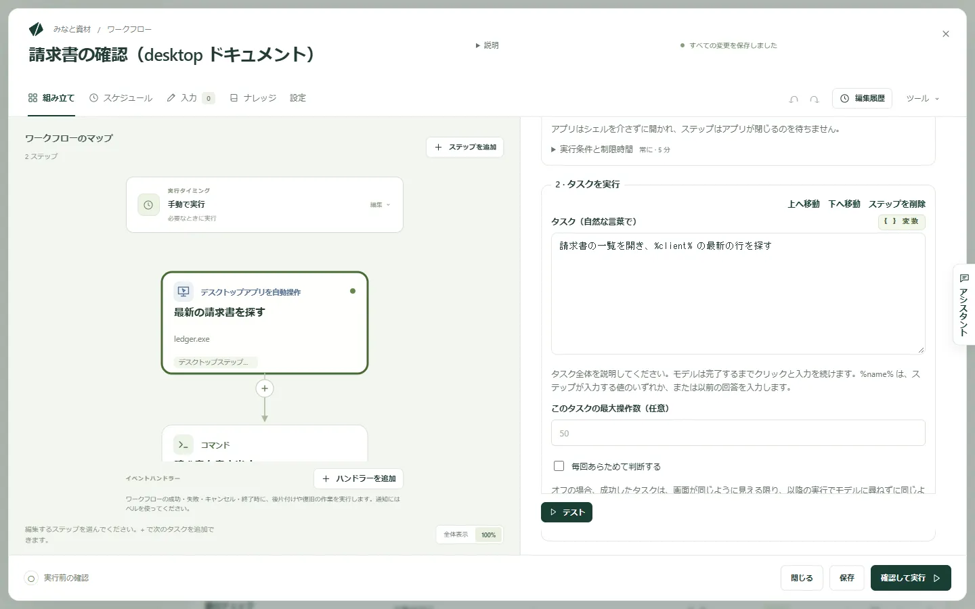Image resolution: width=975 pixels, height=609 pixels.
Task: Click the 100% zoom button
Action: [x=489, y=535]
